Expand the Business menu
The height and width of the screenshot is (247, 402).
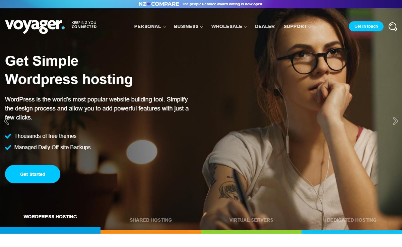[188, 26]
